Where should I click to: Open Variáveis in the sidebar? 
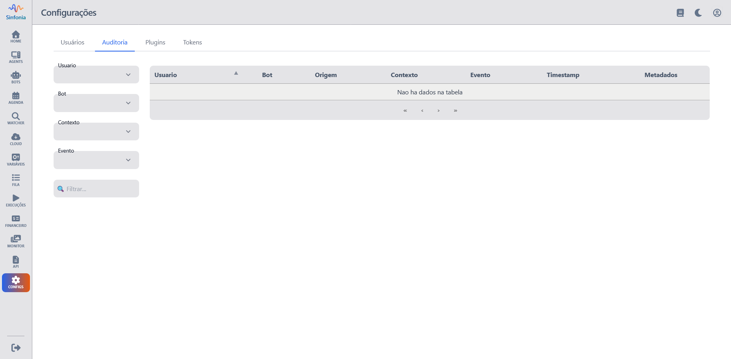pyautogui.click(x=16, y=160)
